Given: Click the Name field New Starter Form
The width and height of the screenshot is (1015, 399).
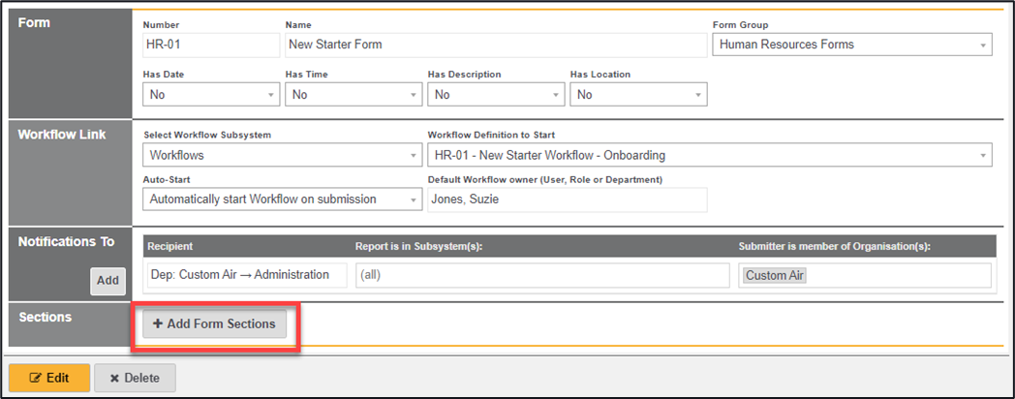Looking at the screenshot, I should tap(496, 45).
